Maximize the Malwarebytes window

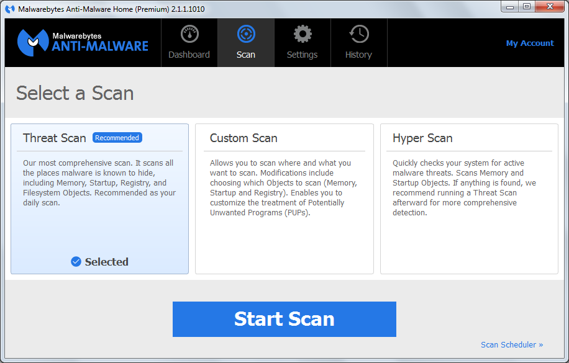coord(527,7)
